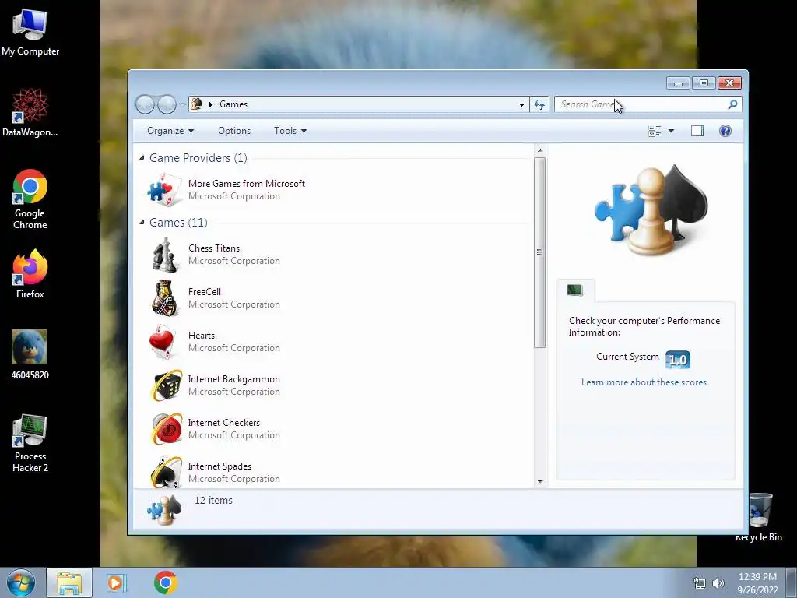
Task: Click the Windows Experience Index 1.0 badge
Action: tap(678, 360)
